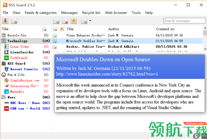Click the SimplyRecipes flower icon
The height and width of the screenshot is (139, 207).
(6, 80)
